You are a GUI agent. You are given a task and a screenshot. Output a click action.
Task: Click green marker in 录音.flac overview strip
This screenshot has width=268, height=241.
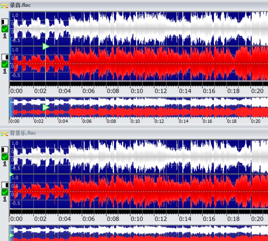46,107
